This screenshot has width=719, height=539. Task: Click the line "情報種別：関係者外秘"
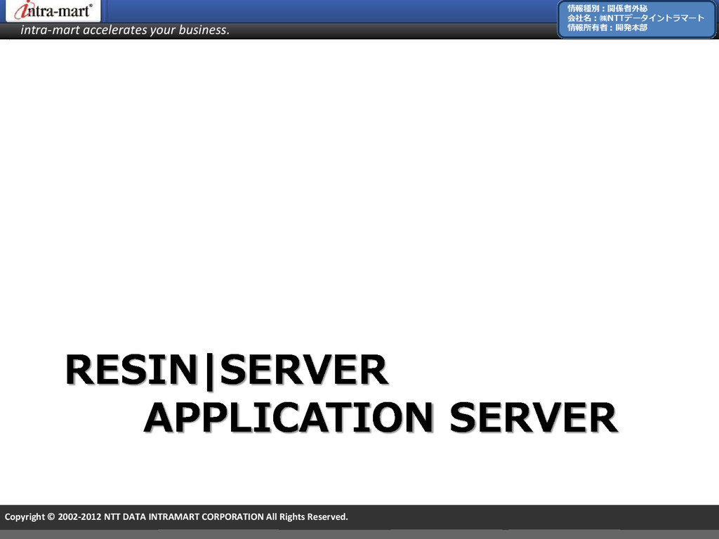point(607,8)
